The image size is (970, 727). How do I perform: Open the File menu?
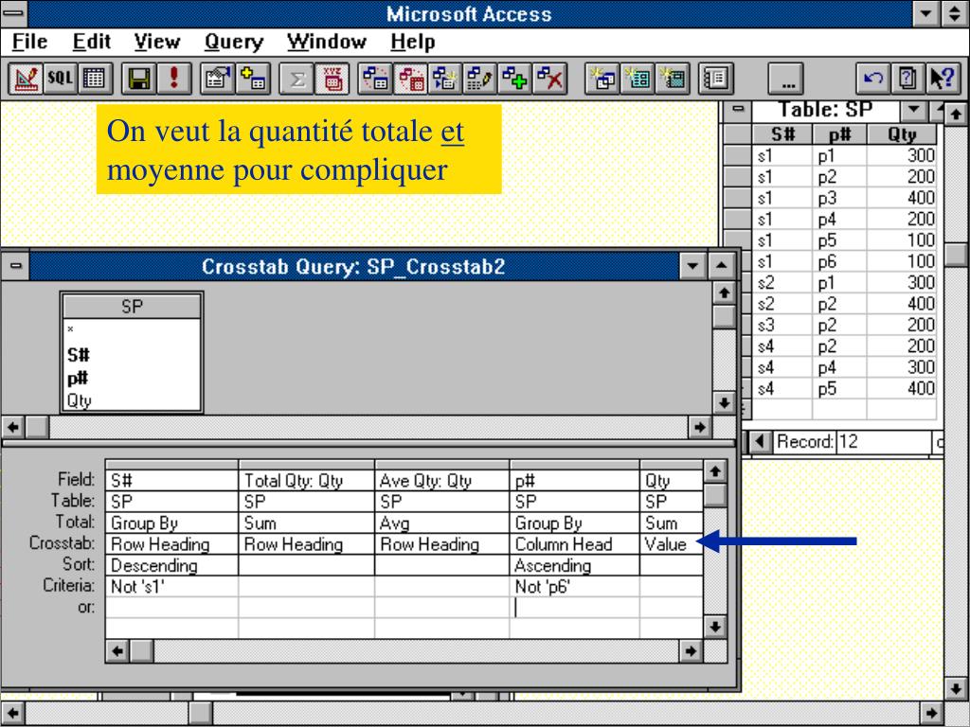click(x=29, y=42)
